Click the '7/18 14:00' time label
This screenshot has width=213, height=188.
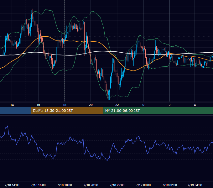point(12,185)
